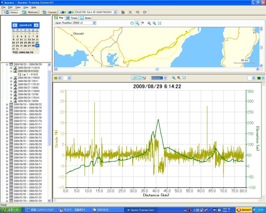Viewport: 266px width, 213px height.
Task: Fit the graph to full extent
Action: pyautogui.click(x=184, y=78)
